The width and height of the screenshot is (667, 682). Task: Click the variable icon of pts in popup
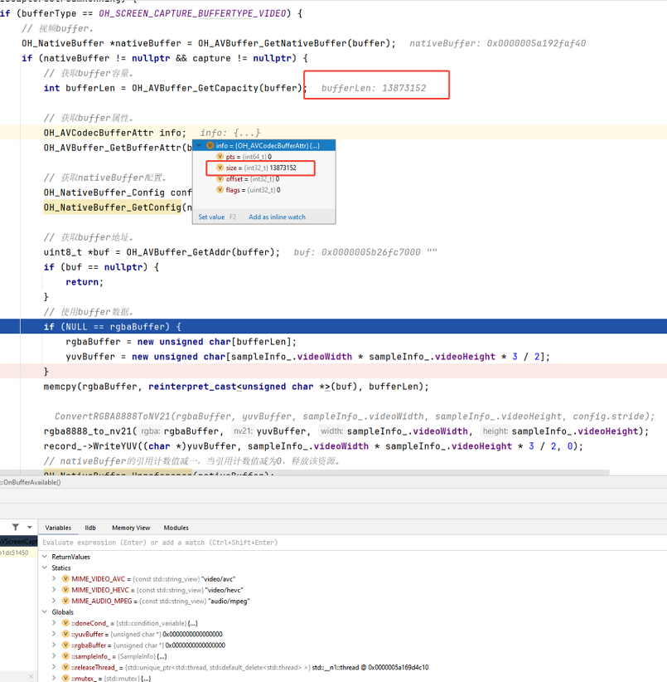point(220,156)
